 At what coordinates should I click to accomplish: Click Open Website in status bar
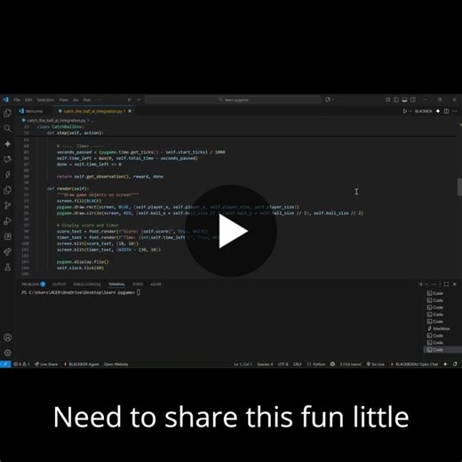pos(116,364)
